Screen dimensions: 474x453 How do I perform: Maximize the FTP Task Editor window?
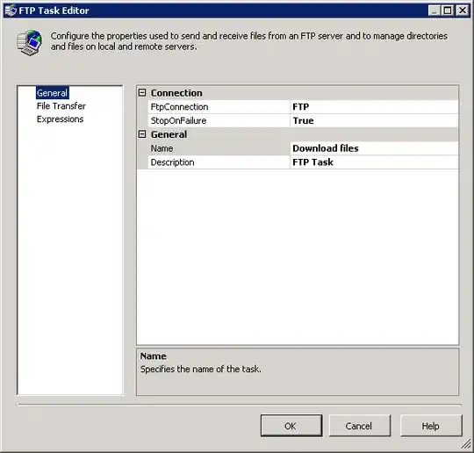coord(448,11)
